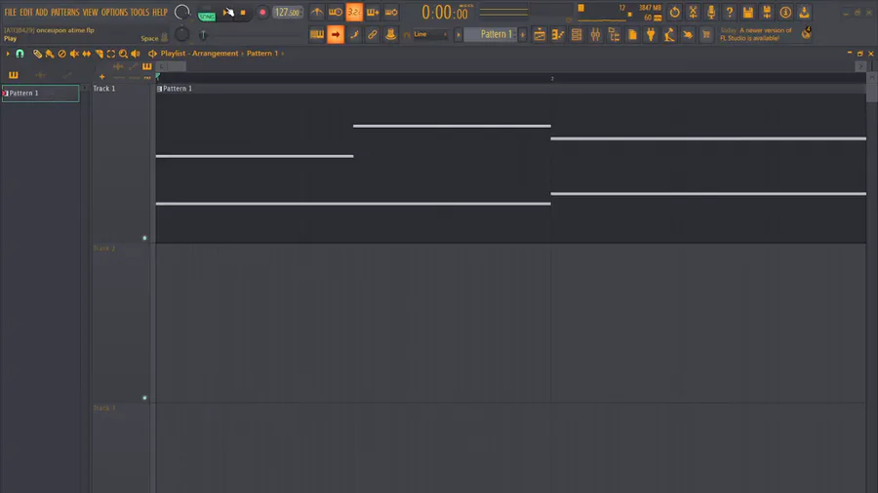
Task: Click the floppy disk Save icon
Action: 748,13
